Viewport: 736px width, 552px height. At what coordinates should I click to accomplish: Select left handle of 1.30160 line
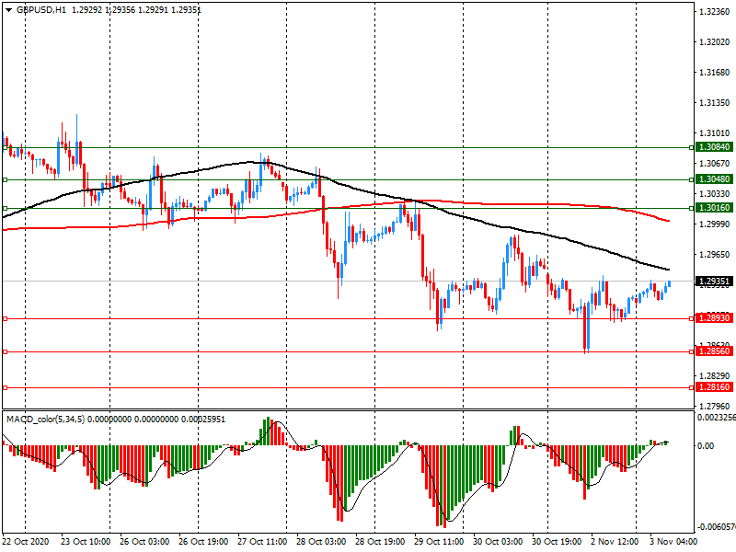coord(6,208)
